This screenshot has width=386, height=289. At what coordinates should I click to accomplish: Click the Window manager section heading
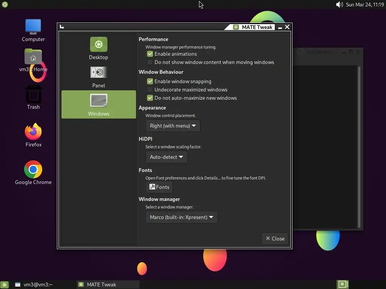[159, 199]
